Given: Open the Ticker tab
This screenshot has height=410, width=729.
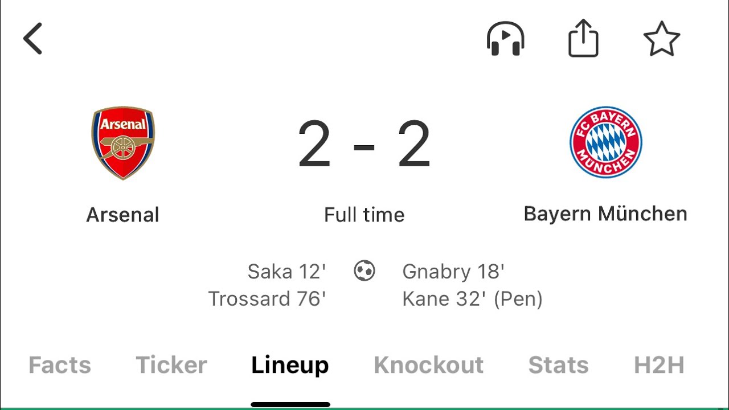Looking at the screenshot, I should tap(171, 365).
